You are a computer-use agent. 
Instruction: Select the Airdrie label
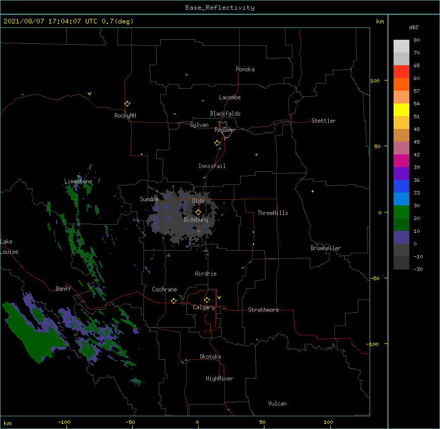click(x=206, y=274)
